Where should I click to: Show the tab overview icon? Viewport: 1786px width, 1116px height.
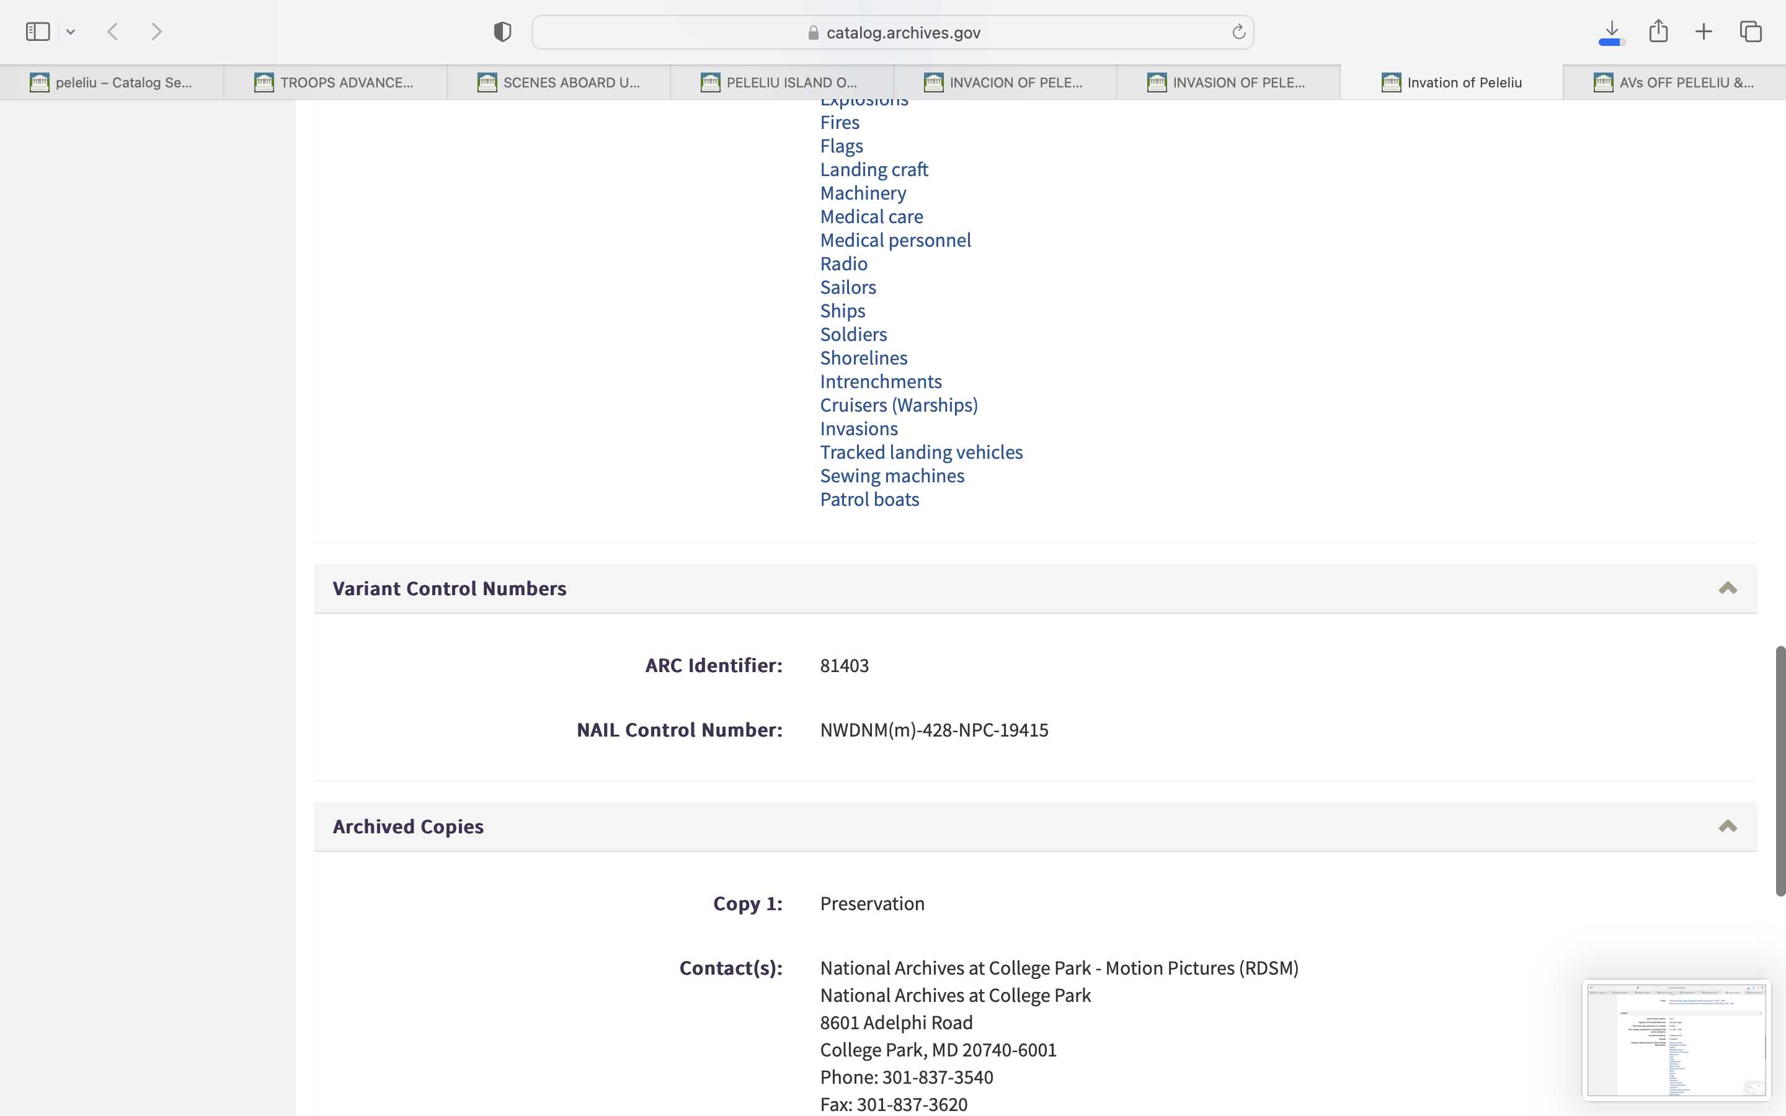1751,32
